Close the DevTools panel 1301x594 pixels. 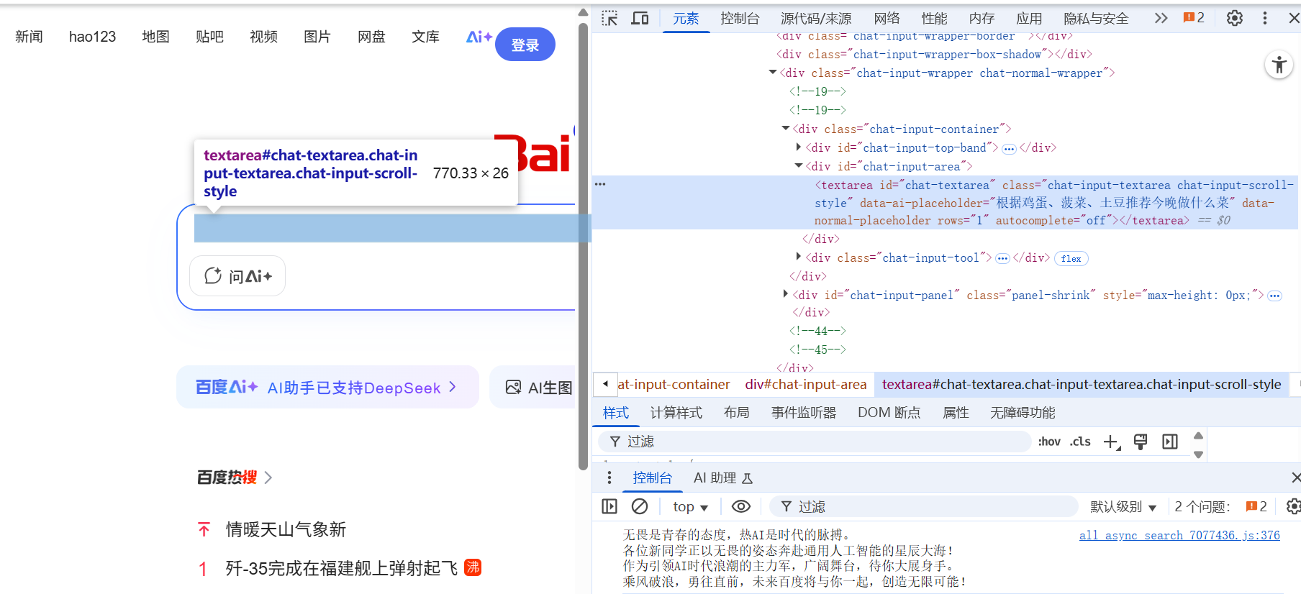coord(1293,18)
